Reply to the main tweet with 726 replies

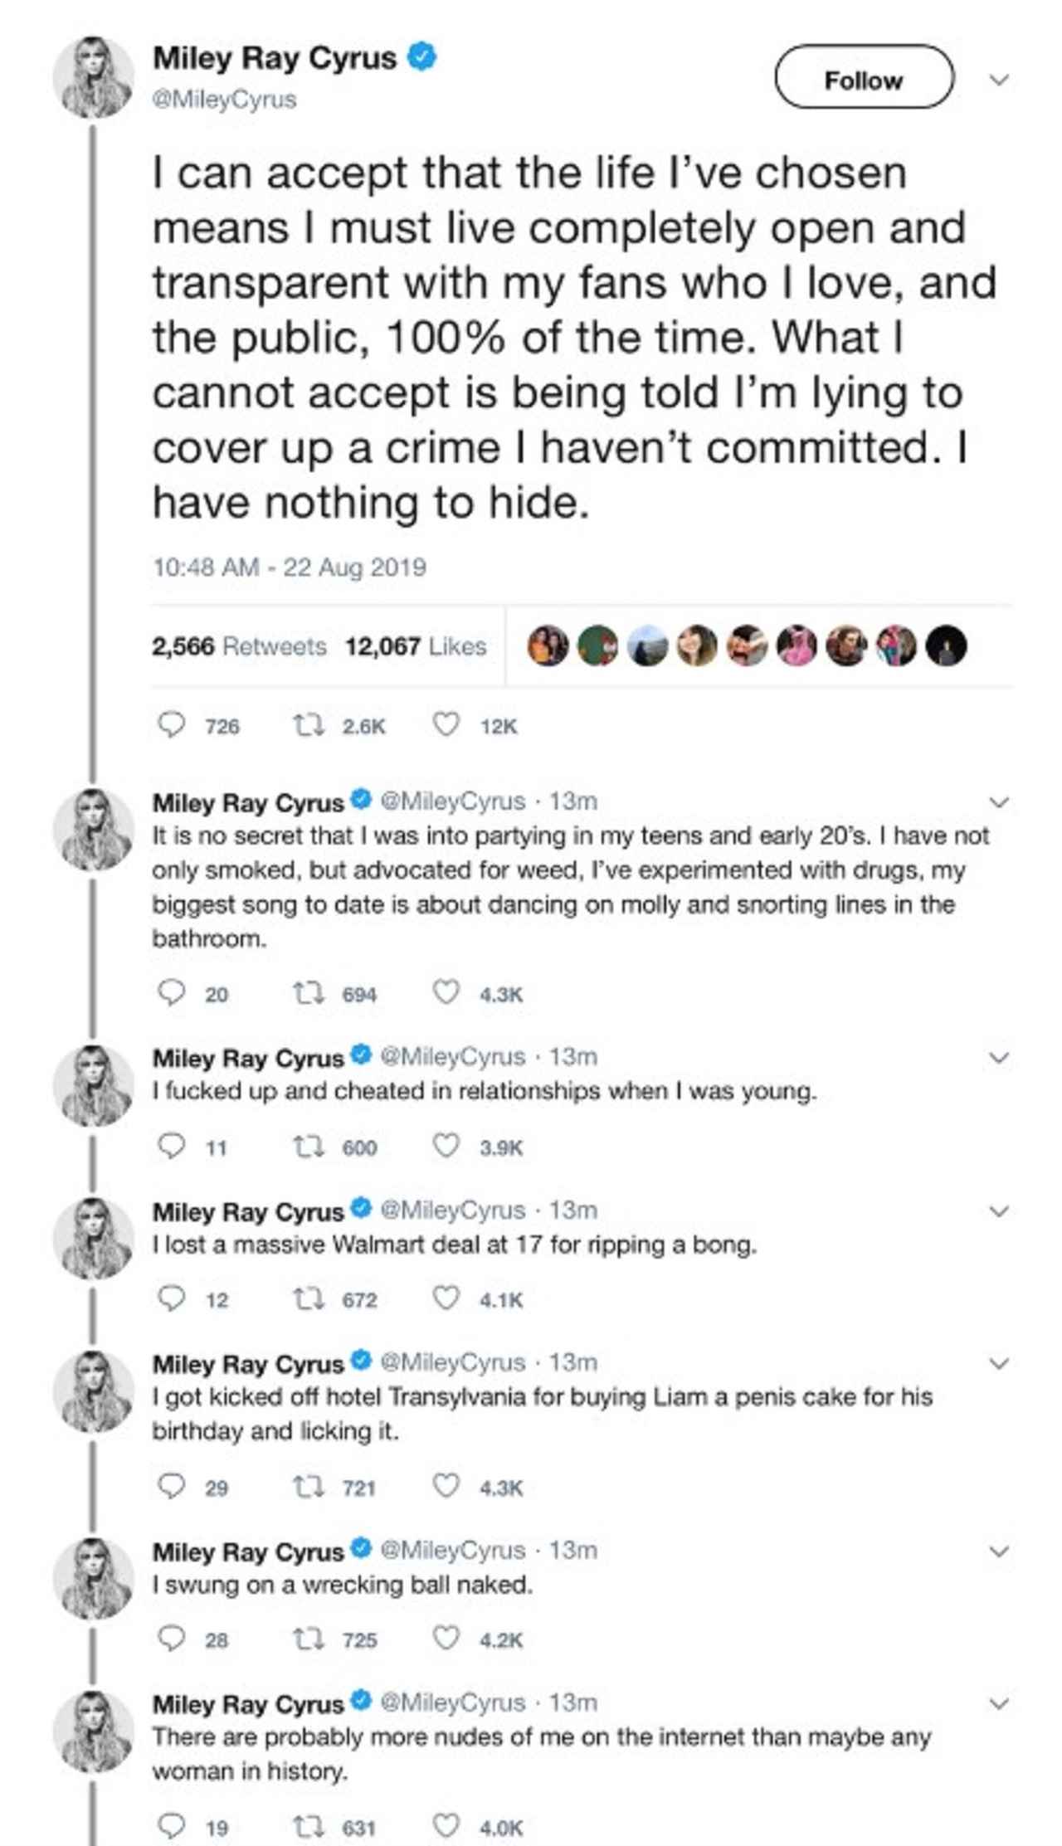[171, 725]
